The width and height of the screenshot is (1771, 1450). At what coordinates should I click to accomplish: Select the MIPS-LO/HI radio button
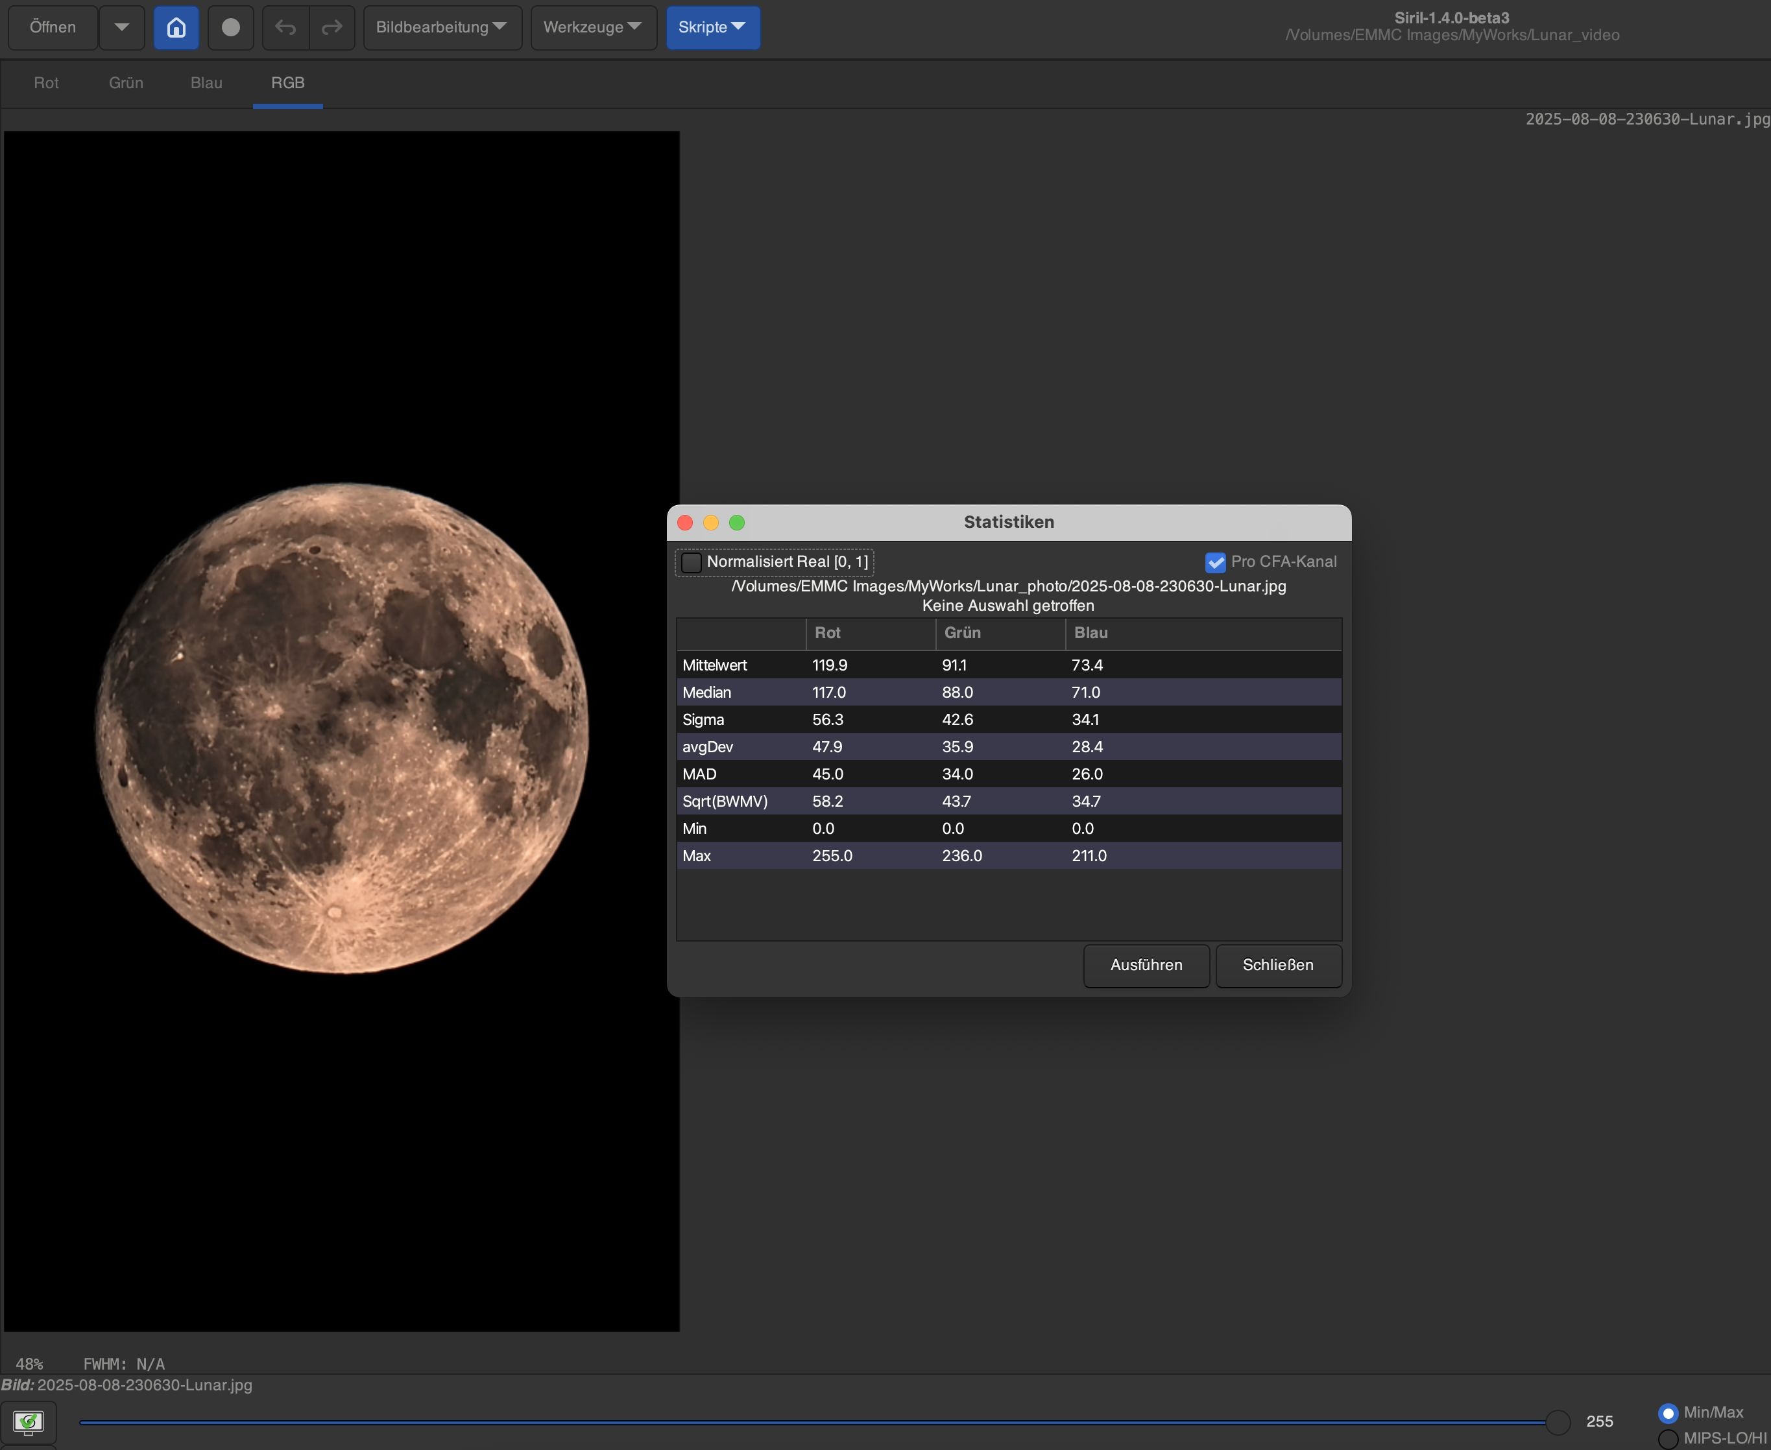pos(1667,1438)
